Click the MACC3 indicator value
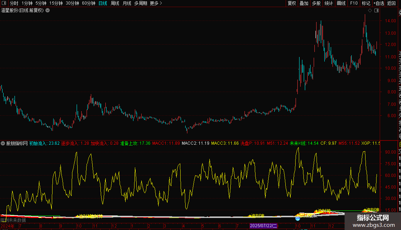The width and height of the screenshot is (401, 230). coord(225,143)
